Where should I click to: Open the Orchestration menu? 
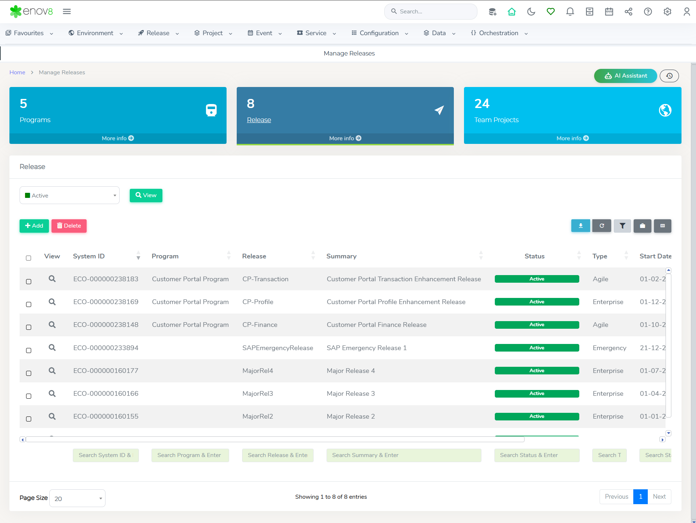(499, 33)
